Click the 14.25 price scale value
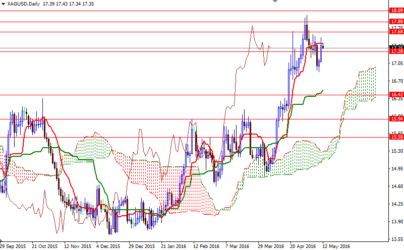The height and width of the screenshot is (250, 404). pos(397,204)
